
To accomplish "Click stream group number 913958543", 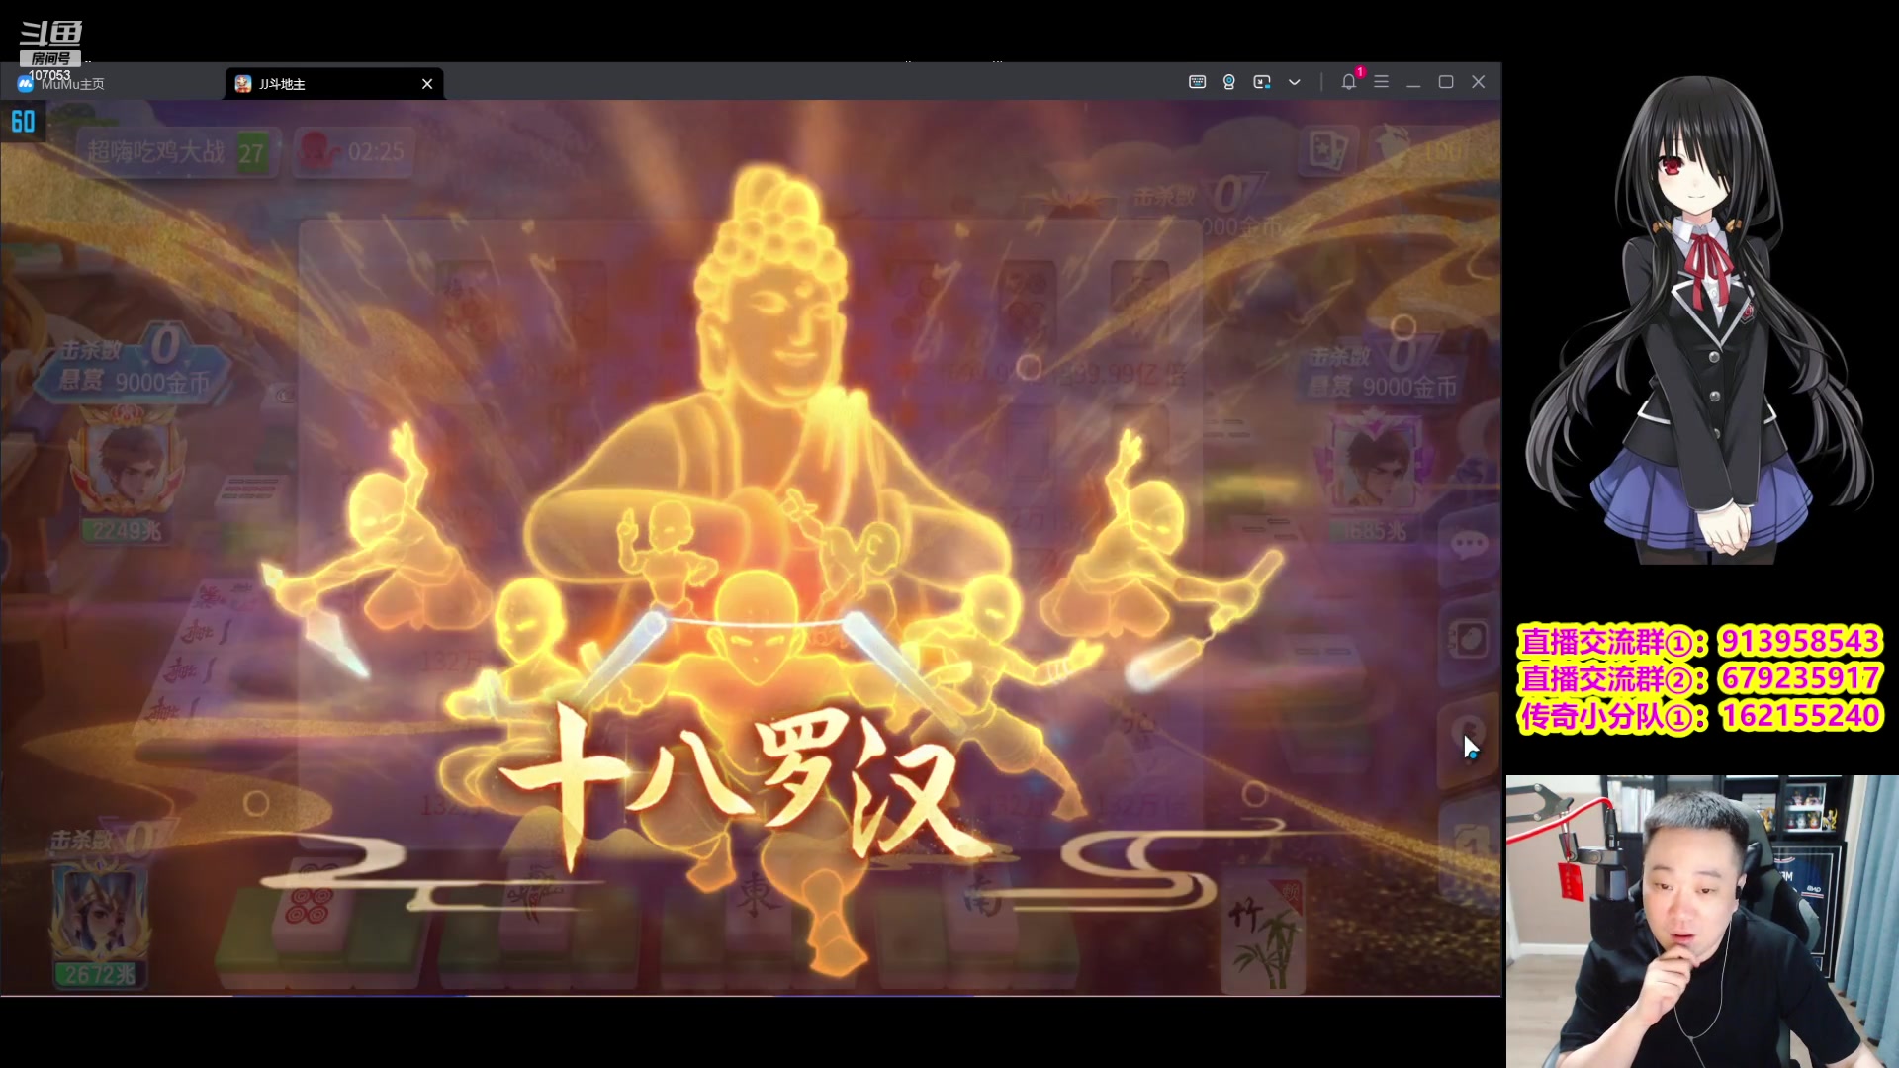I will [x=1799, y=641].
